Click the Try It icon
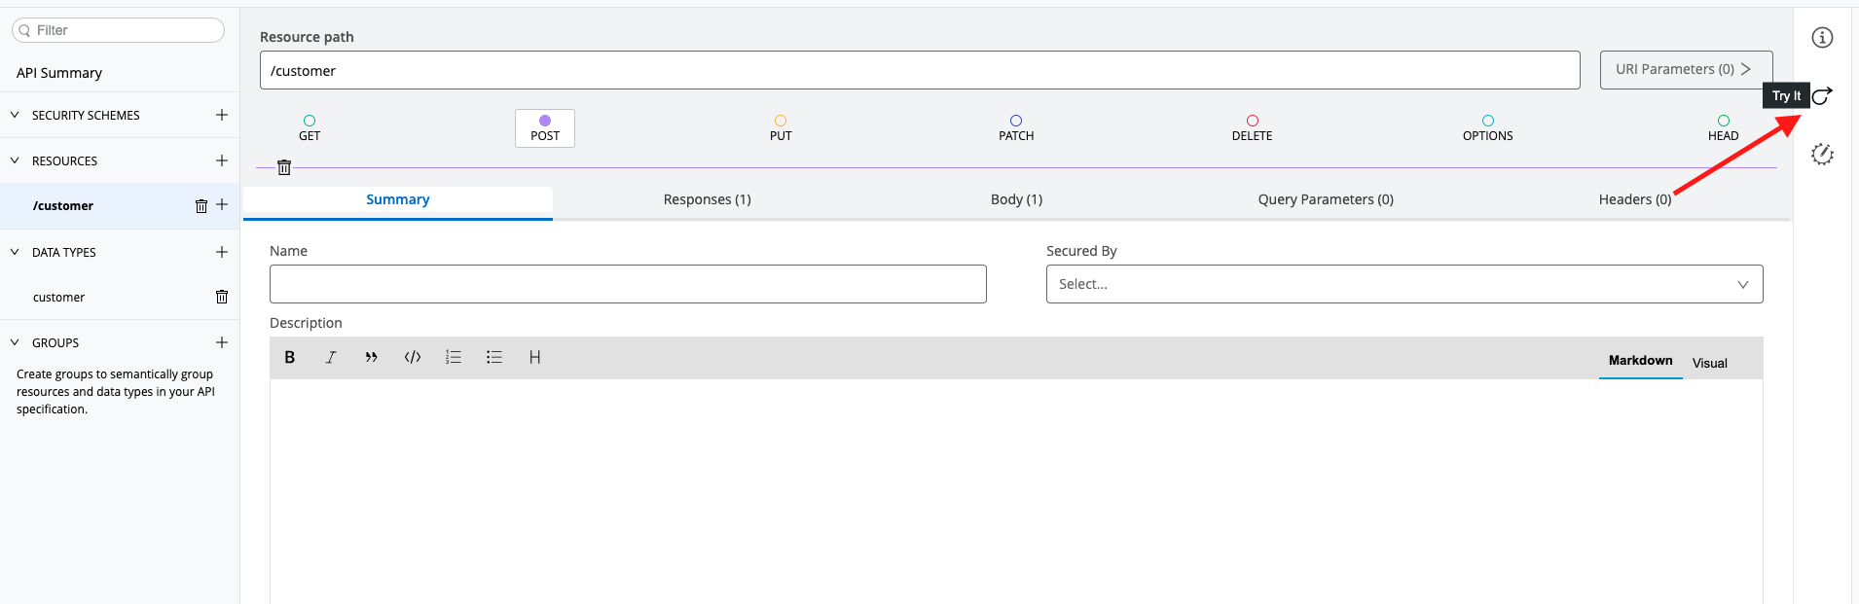 click(x=1822, y=95)
